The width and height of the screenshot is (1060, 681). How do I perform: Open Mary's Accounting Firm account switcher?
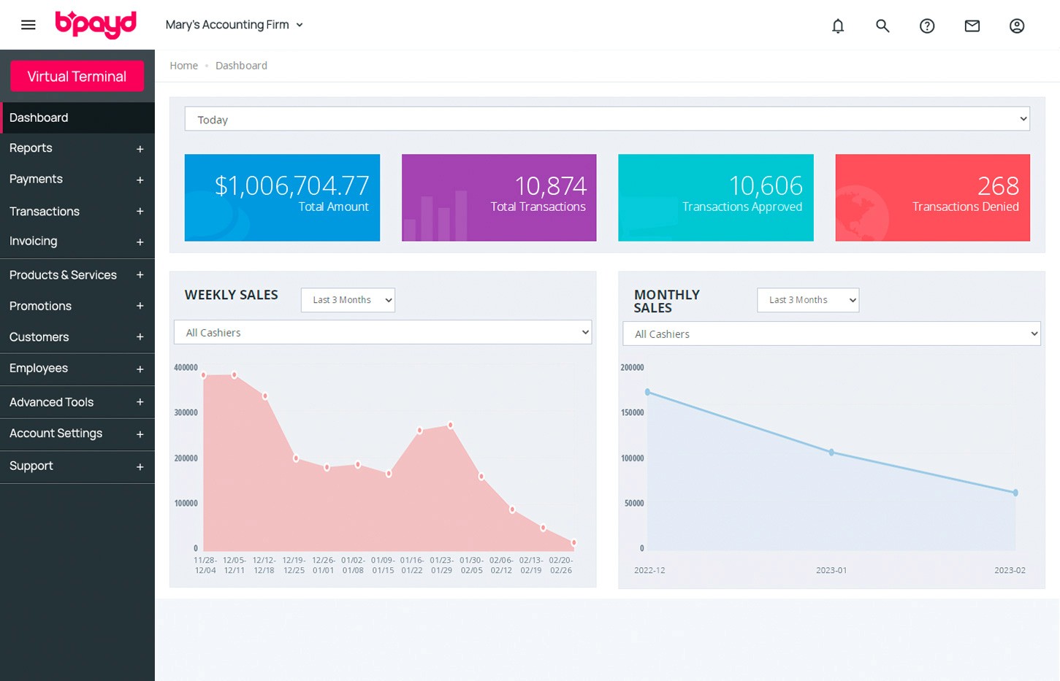pyautogui.click(x=234, y=25)
